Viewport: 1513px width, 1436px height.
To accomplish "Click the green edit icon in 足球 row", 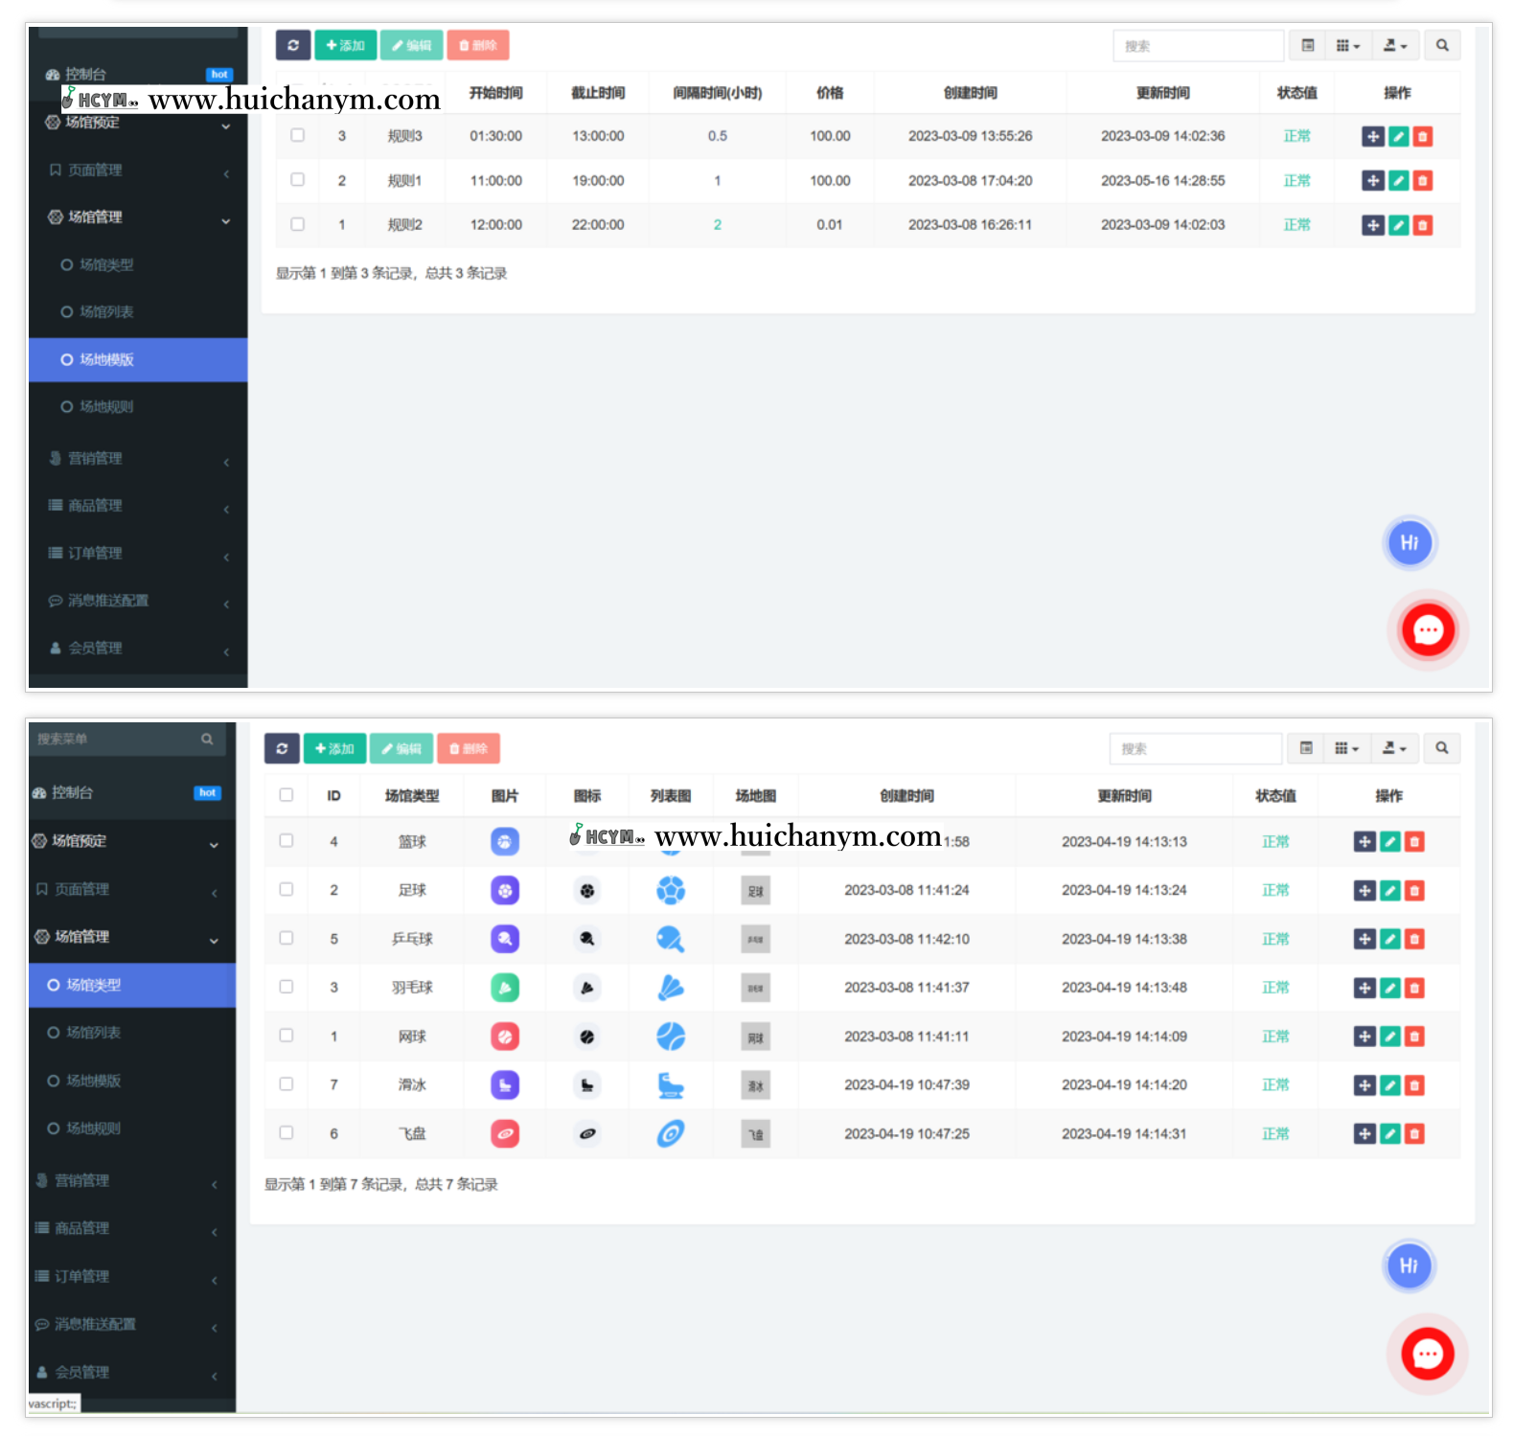I will pos(1389,891).
